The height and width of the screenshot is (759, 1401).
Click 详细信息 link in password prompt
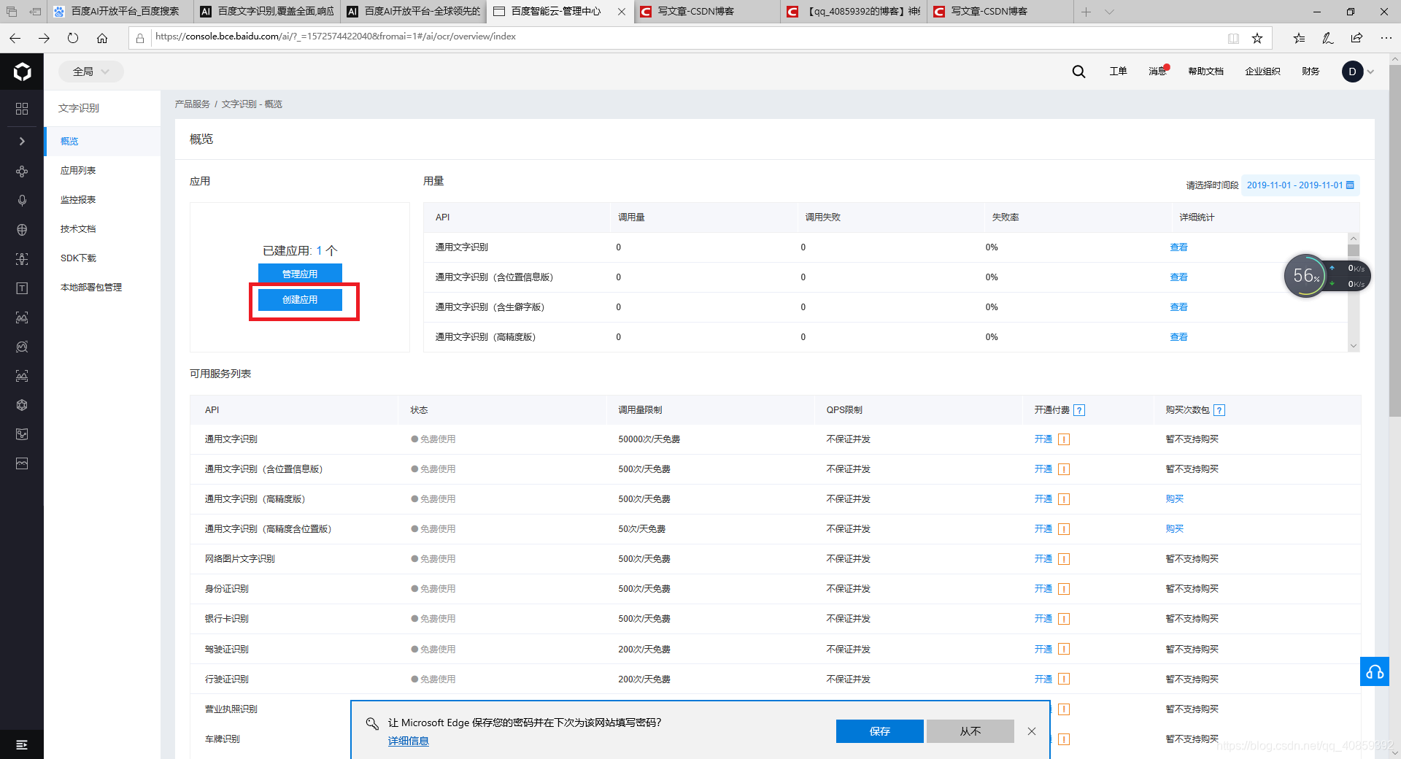tap(409, 741)
